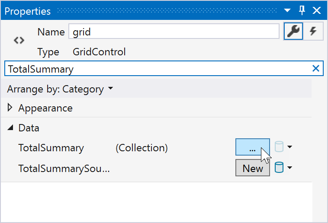Show event handlers with the lightning icon
Viewport: 328px width, 223px height.
pyautogui.click(x=313, y=32)
